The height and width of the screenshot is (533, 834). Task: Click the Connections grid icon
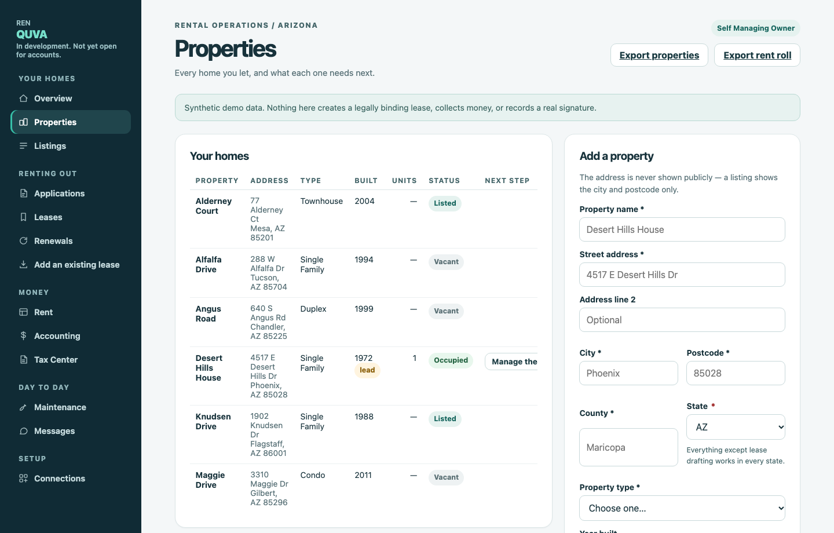coord(23,479)
